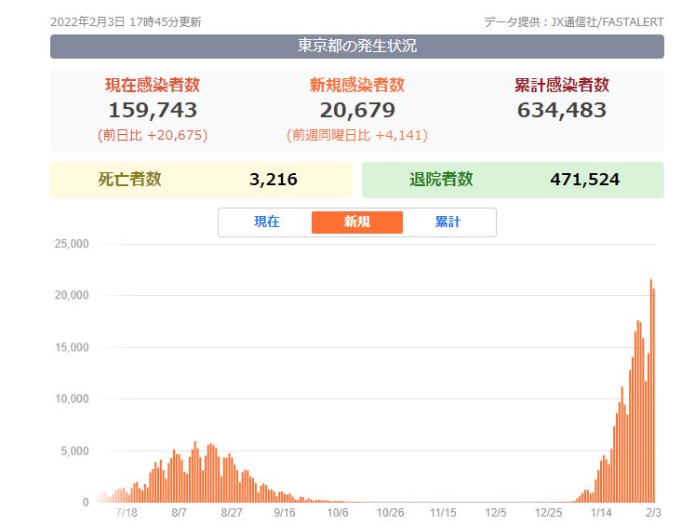Switch chart to 現在 tab
The height and width of the screenshot is (525, 695).
(267, 222)
